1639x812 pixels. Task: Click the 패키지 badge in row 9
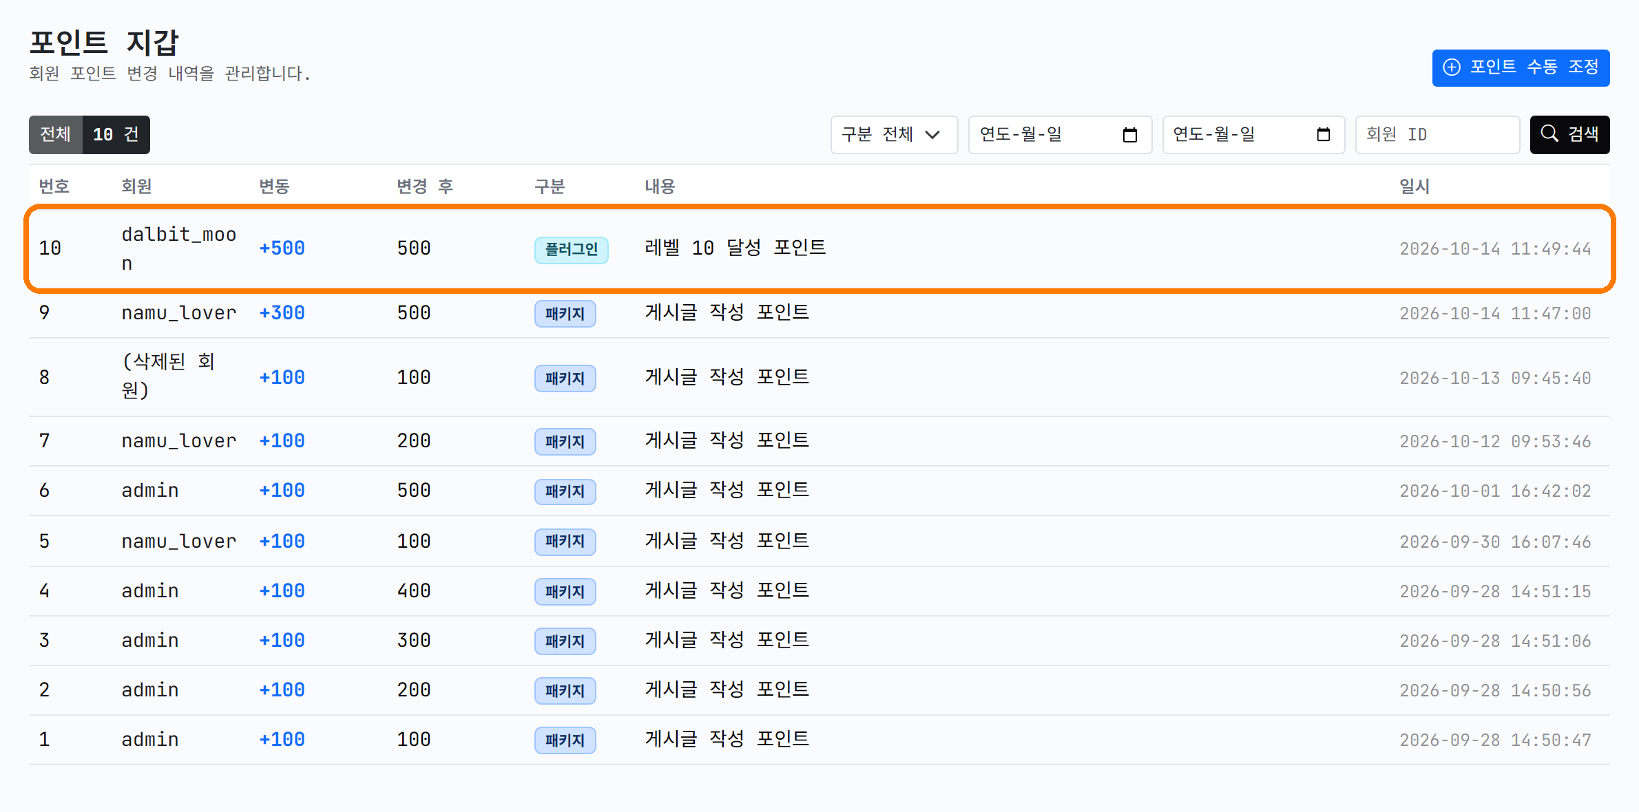565,313
